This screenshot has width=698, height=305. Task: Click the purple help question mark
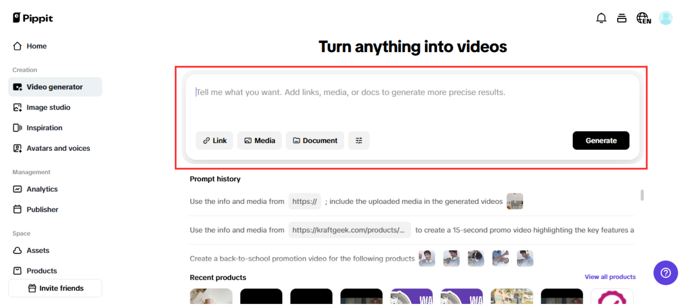pyautogui.click(x=665, y=273)
